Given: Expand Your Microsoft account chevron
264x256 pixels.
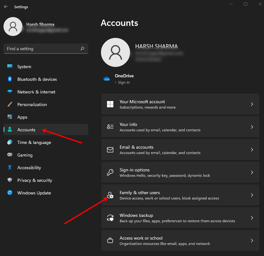Looking at the screenshot, I should (252, 104).
